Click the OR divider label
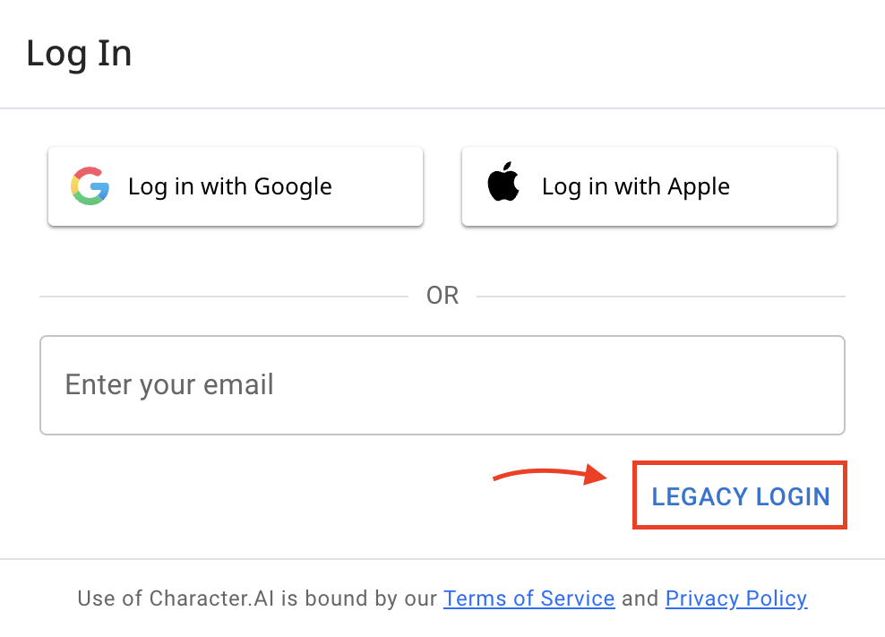The image size is (885, 637). point(442,295)
